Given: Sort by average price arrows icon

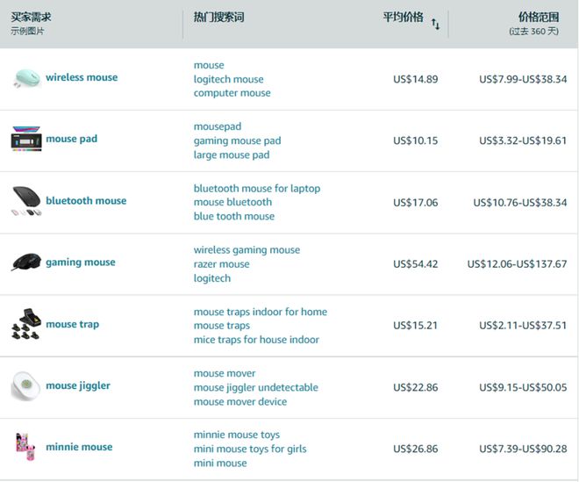Looking at the screenshot, I should (x=435, y=25).
